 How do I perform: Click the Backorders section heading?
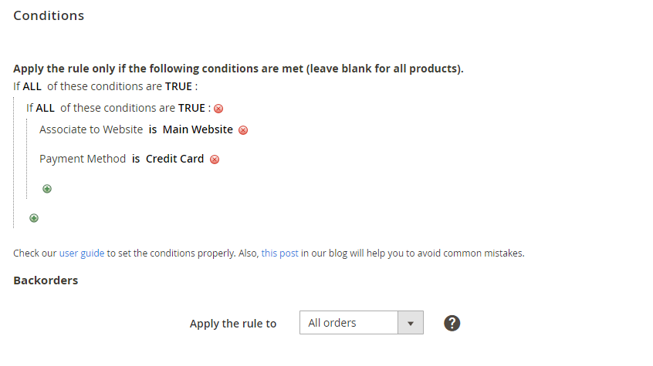pyautogui.click(x=46, y=280)
